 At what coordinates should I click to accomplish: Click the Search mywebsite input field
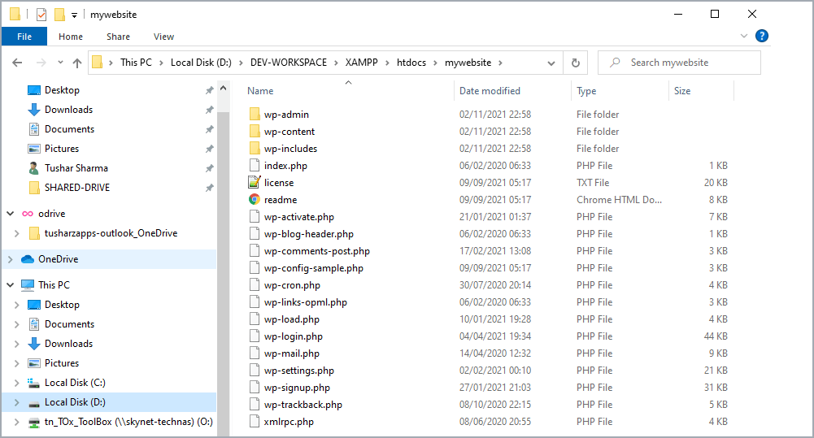pyautogui.click(x=687, y=63)
